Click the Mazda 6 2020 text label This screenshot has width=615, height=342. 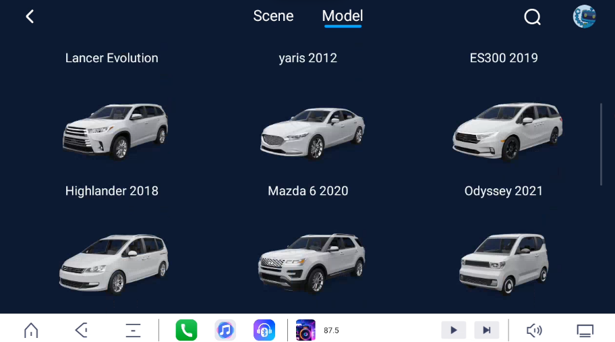(x=308, y=191)
